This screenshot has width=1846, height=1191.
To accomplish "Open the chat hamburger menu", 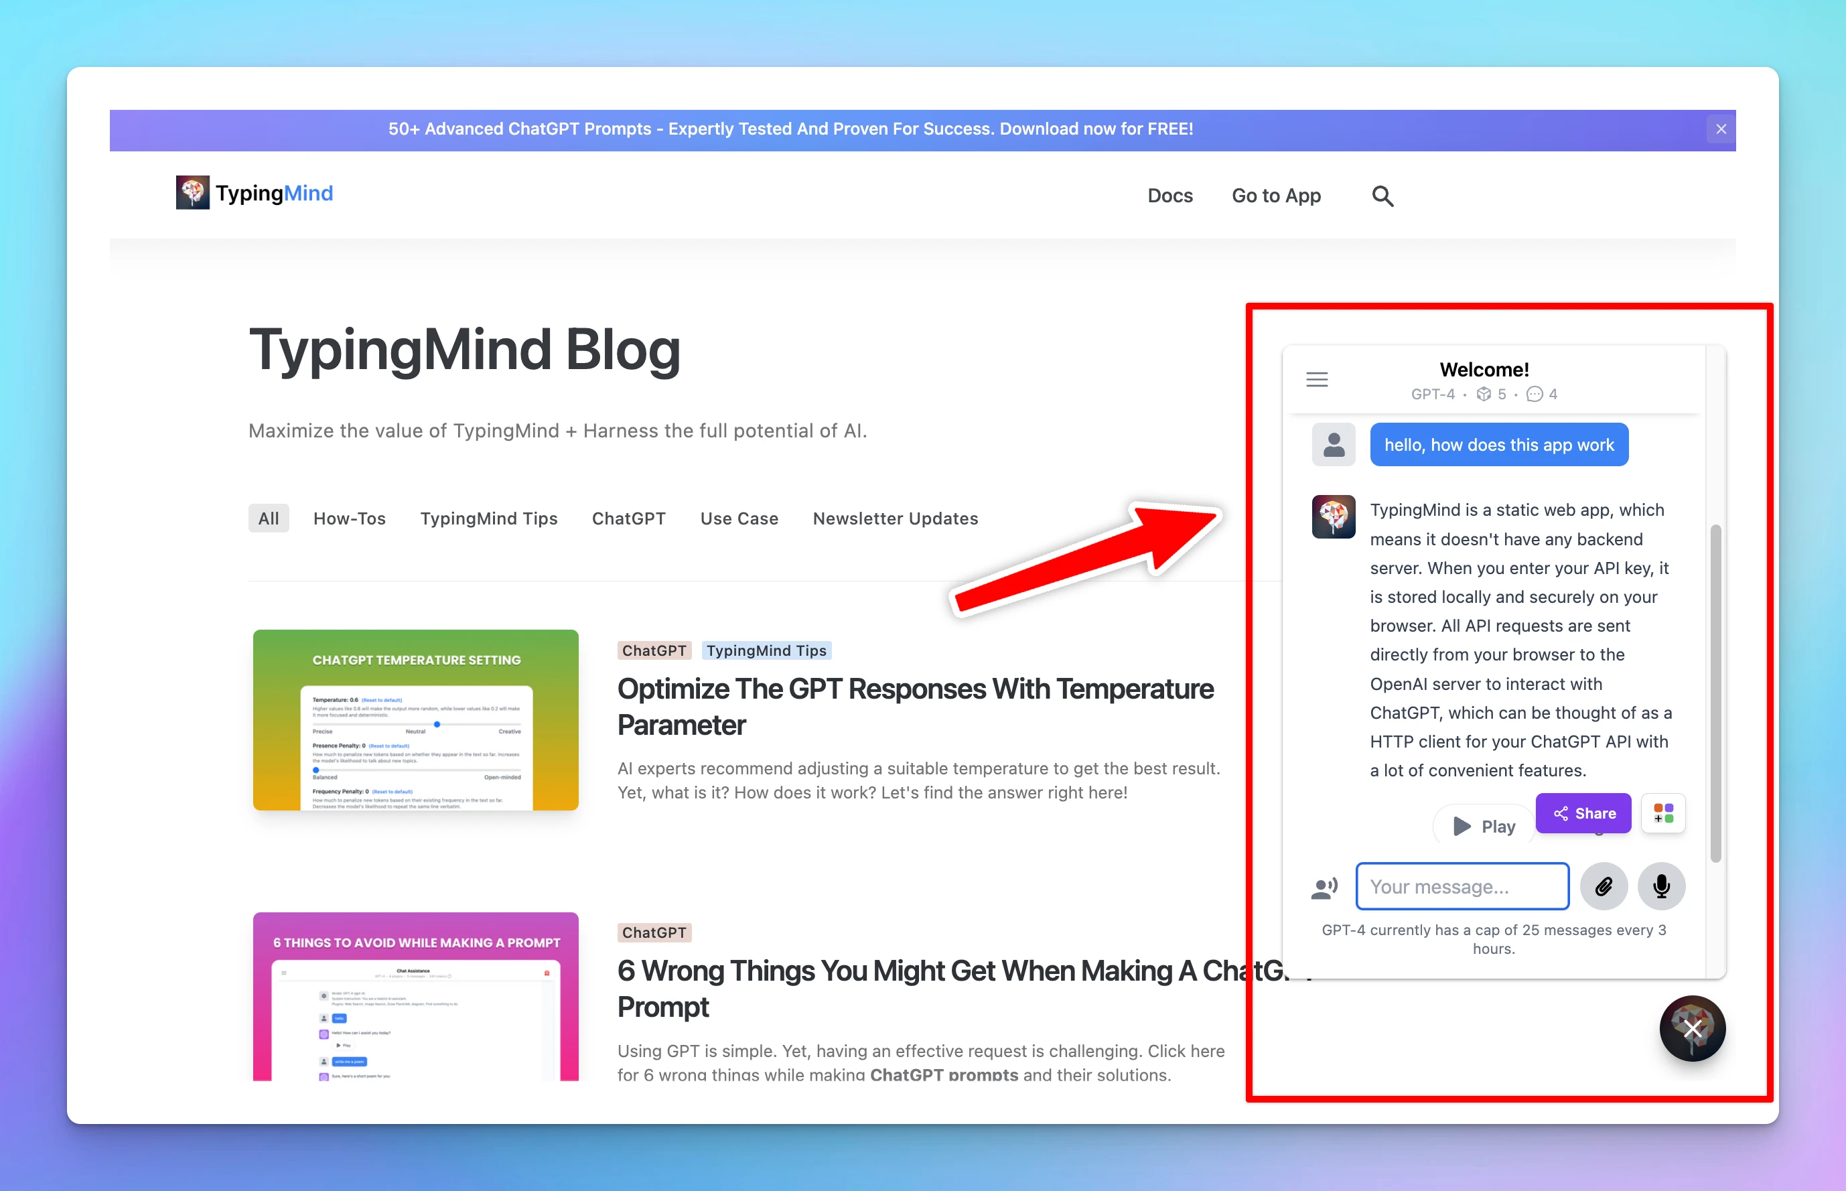I will 1316,380.
